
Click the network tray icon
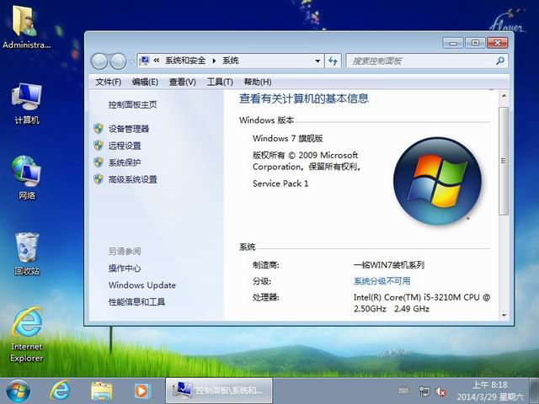pos(424,391)
